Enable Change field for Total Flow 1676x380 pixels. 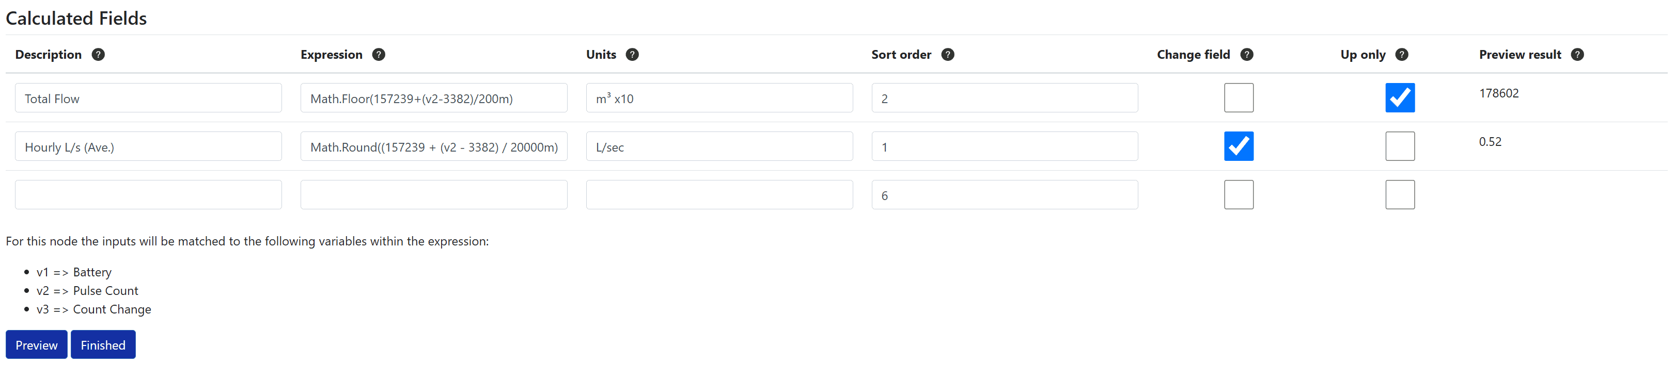[1239, 97]
